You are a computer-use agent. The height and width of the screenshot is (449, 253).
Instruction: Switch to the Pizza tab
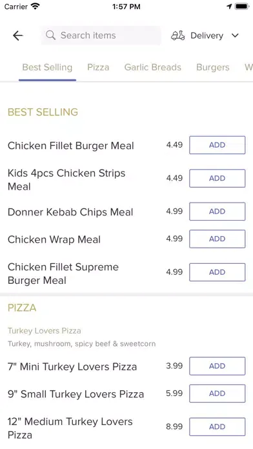click(98, 67)
